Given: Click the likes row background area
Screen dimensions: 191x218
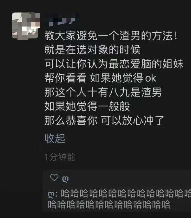Looking at the screenshot, I should click(x=117, y=178).
